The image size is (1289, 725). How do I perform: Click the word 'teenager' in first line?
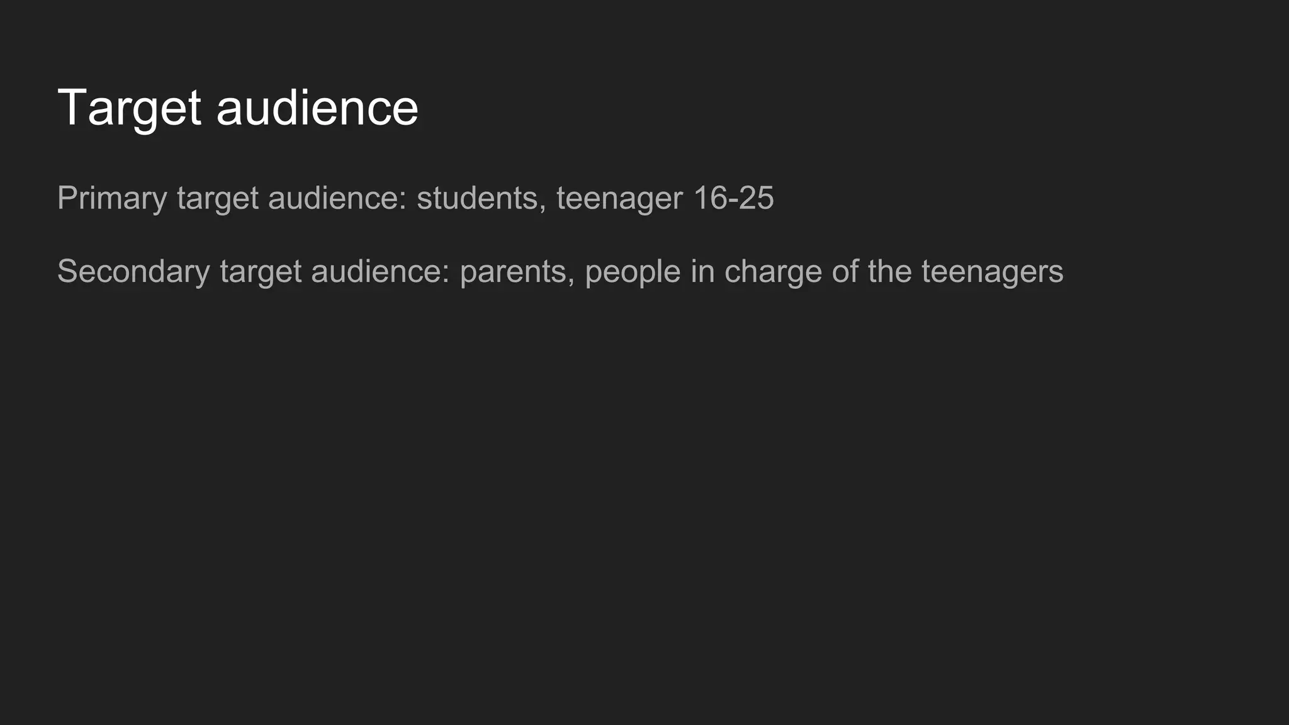point(619,199)
